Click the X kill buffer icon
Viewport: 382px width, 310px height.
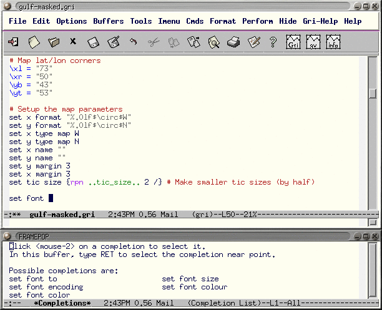(x=73, y=41)
